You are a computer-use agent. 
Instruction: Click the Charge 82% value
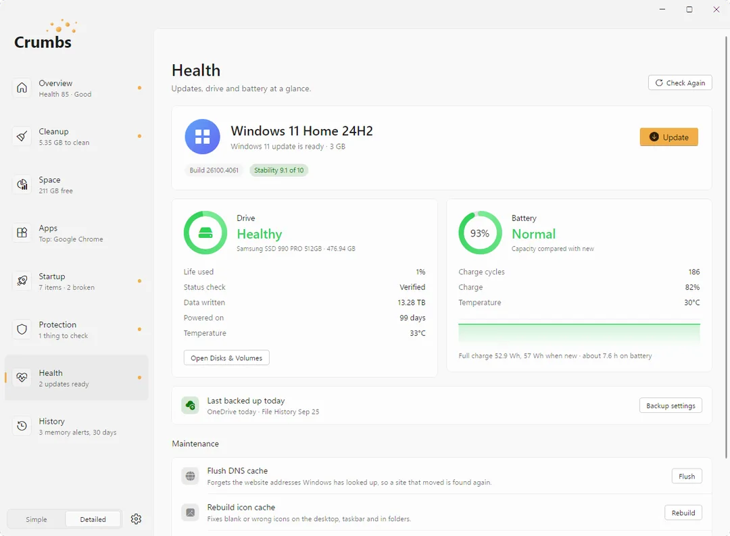692,287
